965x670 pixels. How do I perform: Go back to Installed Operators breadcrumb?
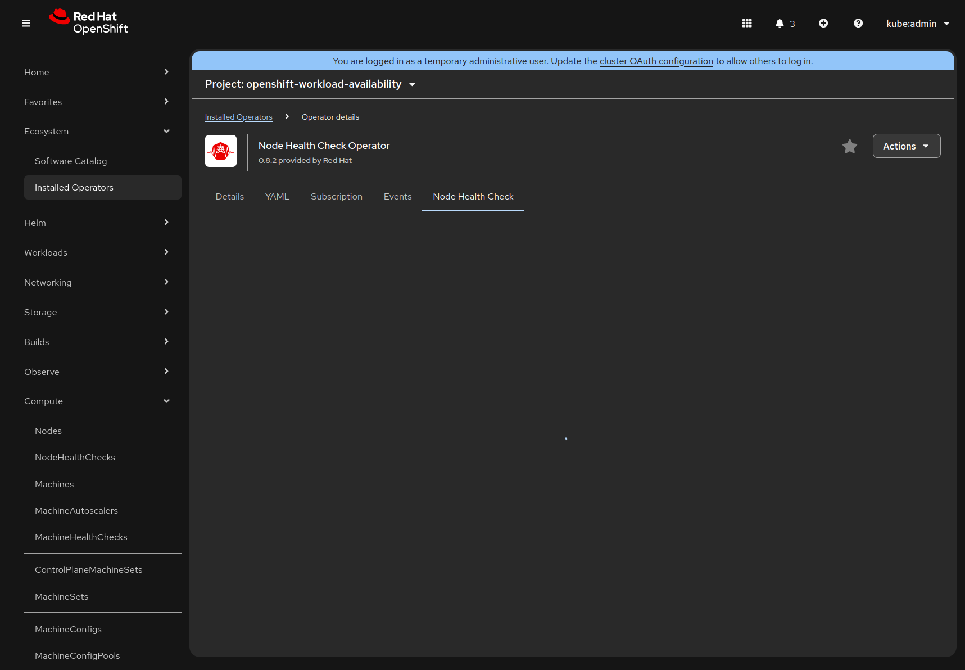point(239,117)
